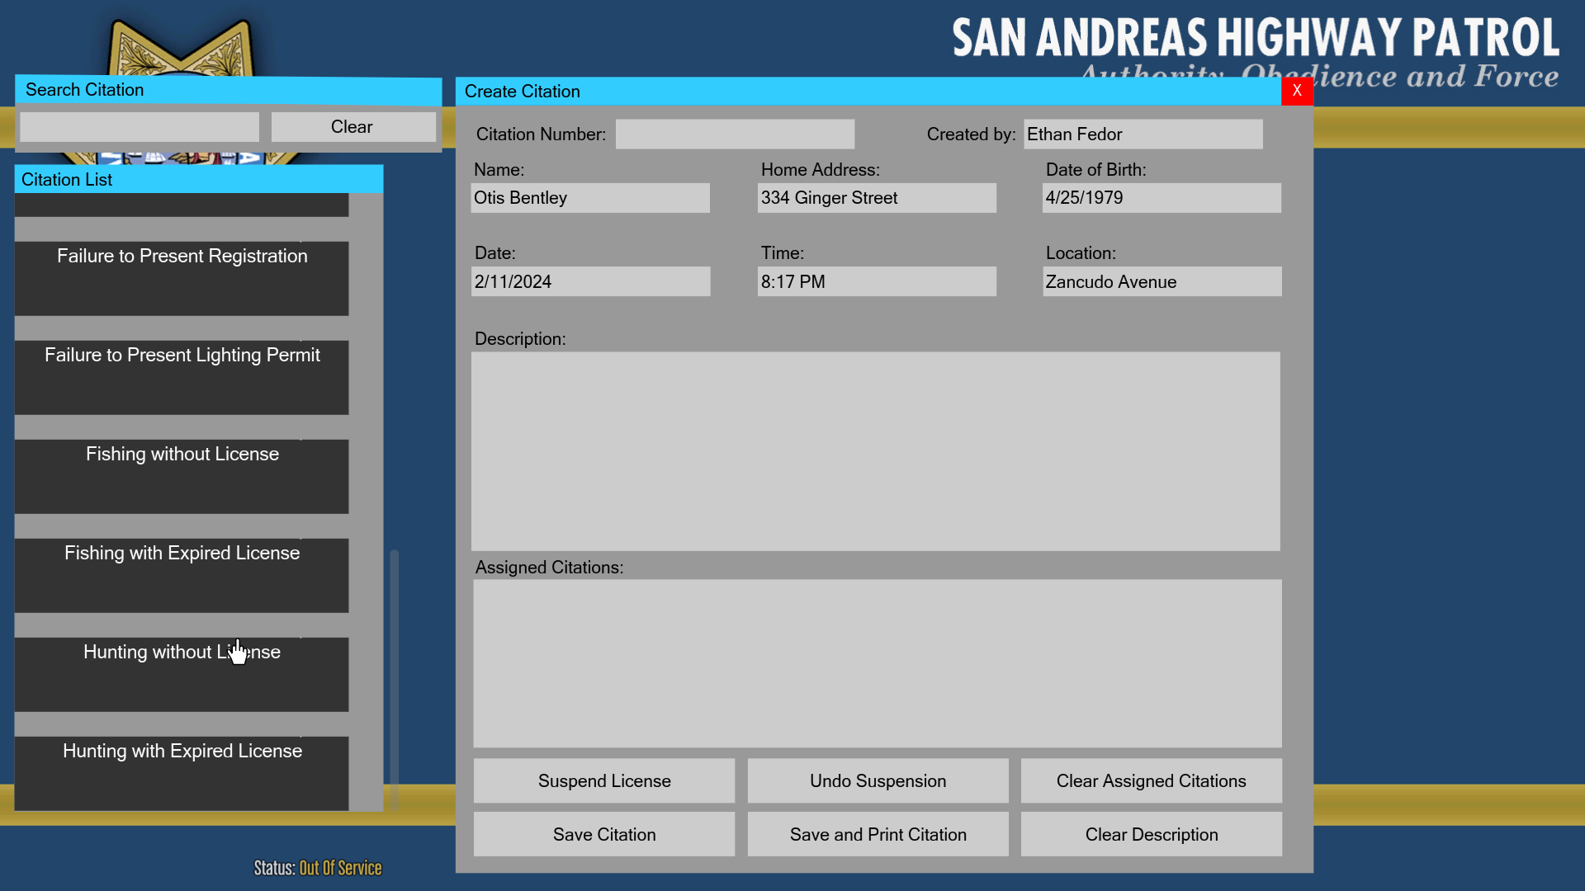
Task: Select Hunting without License citation
Action: point(182,674)
